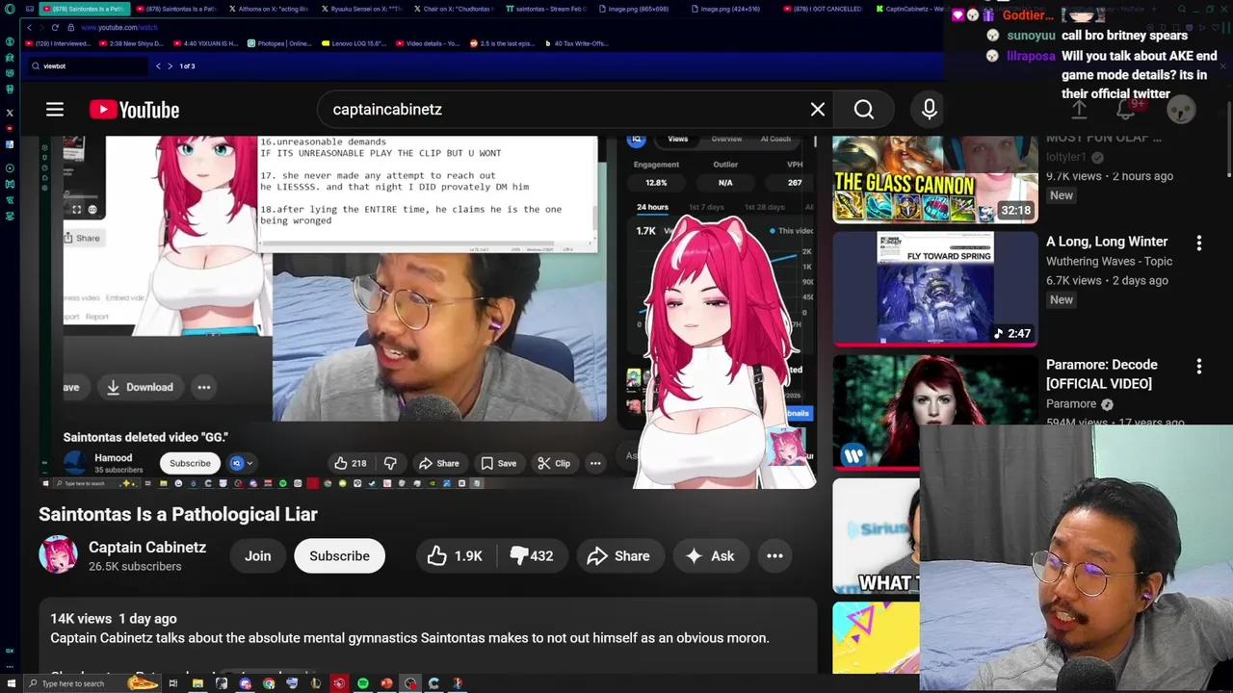Viewport: 1233px width, 693px height.
Task: Open Task View on taskbar
Action: click(173, 683)
